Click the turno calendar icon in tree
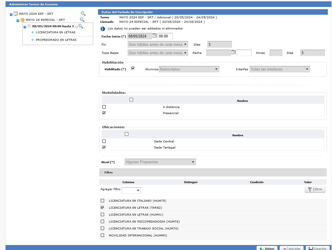Screen dimensions: 332x250 pyautogui.click(x=16, y=14)
